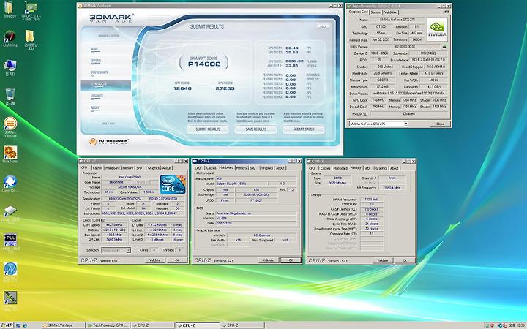Switch to Validation tab in GPU-Z
The image size is (527, 329).
point(391,12)
